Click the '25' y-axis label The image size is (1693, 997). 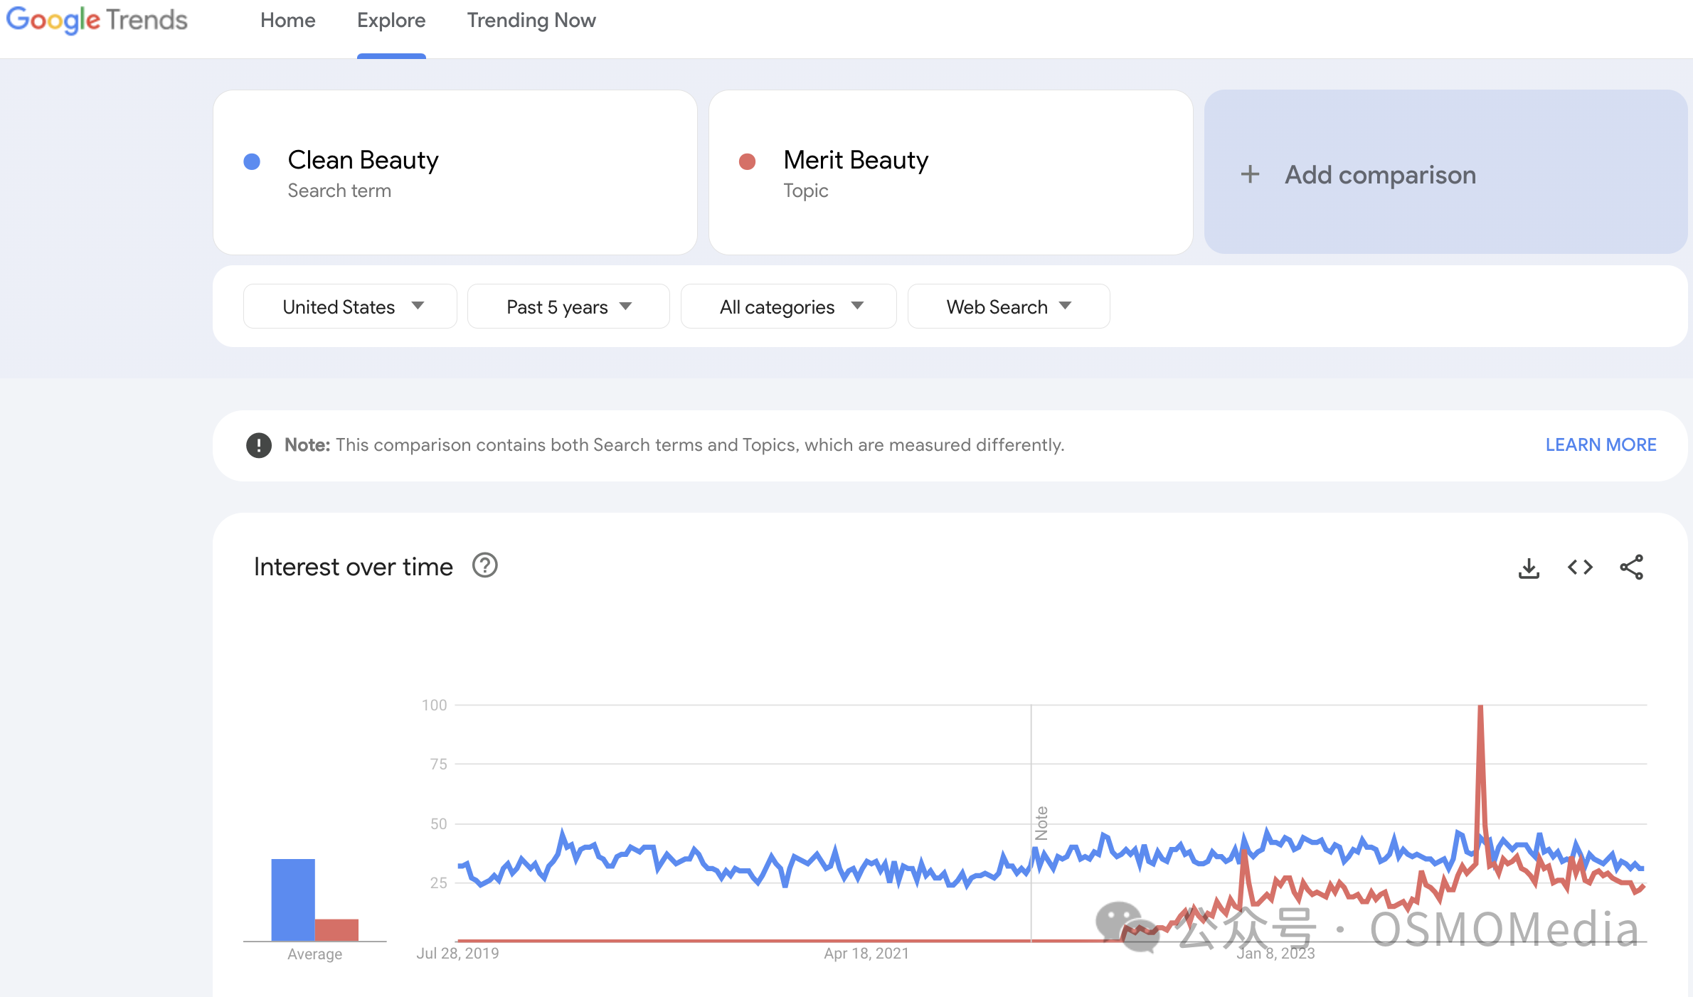(438, 883)
